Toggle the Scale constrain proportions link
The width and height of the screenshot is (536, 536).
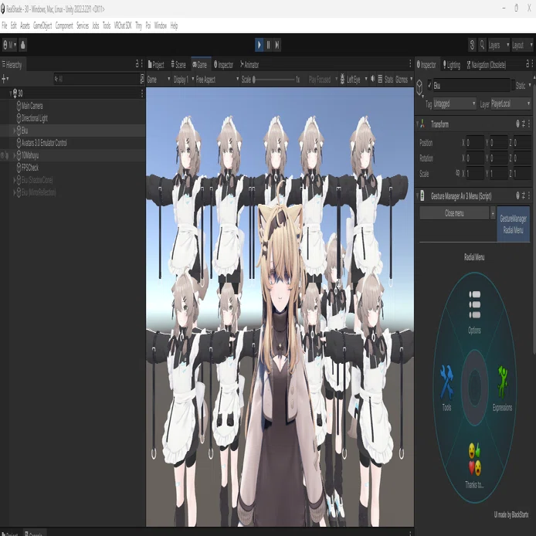(458, 173)
